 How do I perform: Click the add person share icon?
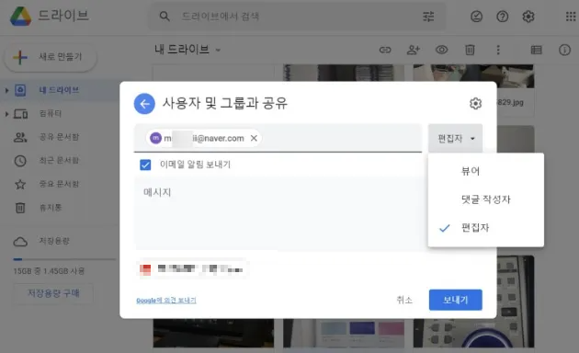click(414, 50)
